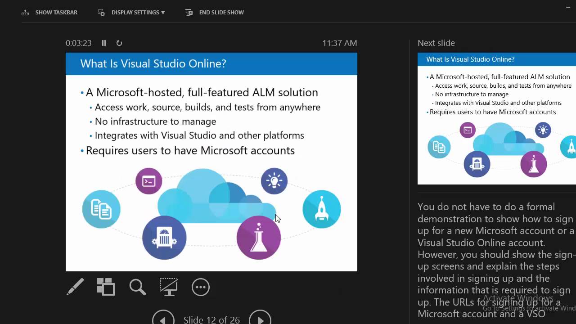Open the pen and laser pointer tools
This screenshot has width=576, height=324.
coord(75,287)
